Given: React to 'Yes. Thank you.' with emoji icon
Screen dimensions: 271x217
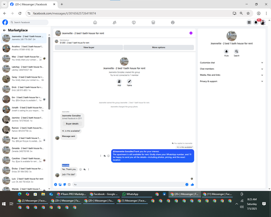Looking at the screenshot, I should click(81, 169).
